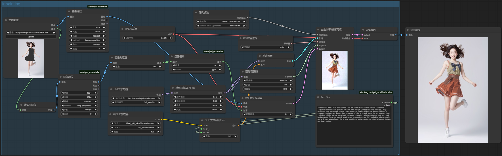The image size is (502, 156).
Task: Click right arrow of control_after_generate randomize
Action: point(244,26)
